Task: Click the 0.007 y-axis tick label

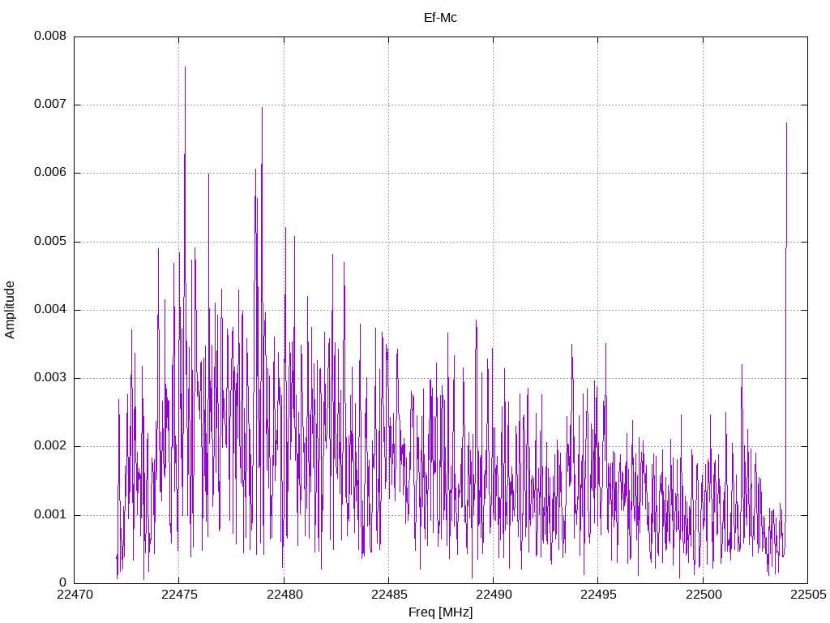Action: [x=50, y=105]
